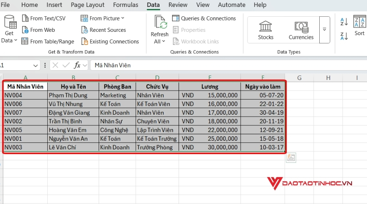Switch to the Formulas tab

(x=125, y=5)
